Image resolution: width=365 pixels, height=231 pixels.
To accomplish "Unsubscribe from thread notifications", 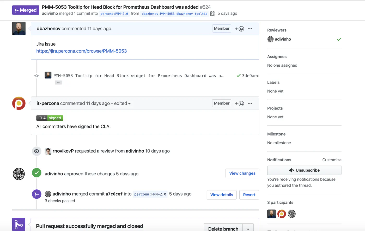I will pyautogui.click(x=304, y=170).
